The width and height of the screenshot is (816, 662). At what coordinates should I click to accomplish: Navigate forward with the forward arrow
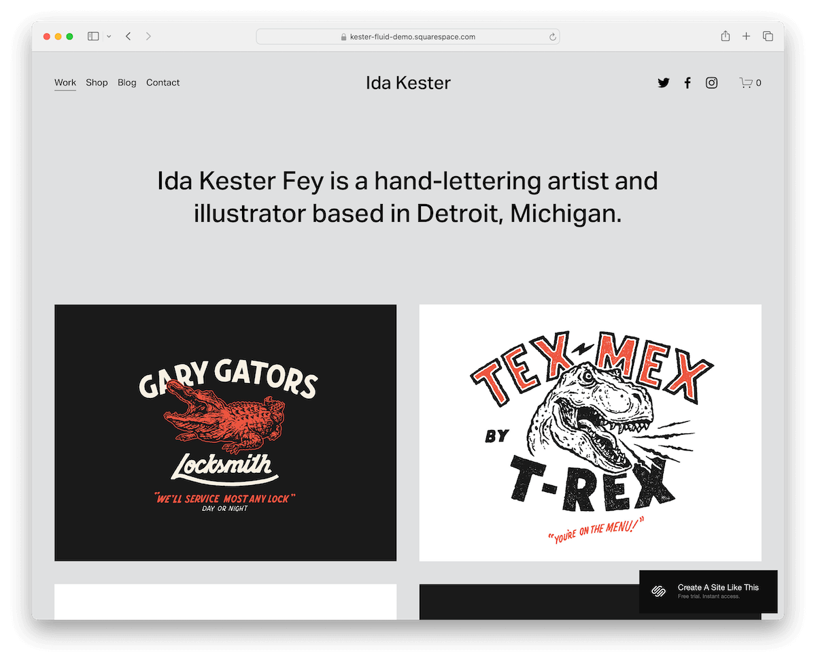coord(148,36)
